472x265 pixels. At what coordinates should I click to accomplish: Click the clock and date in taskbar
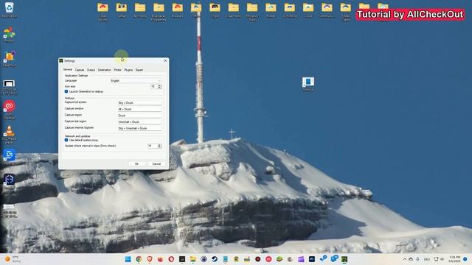[454, 259]
